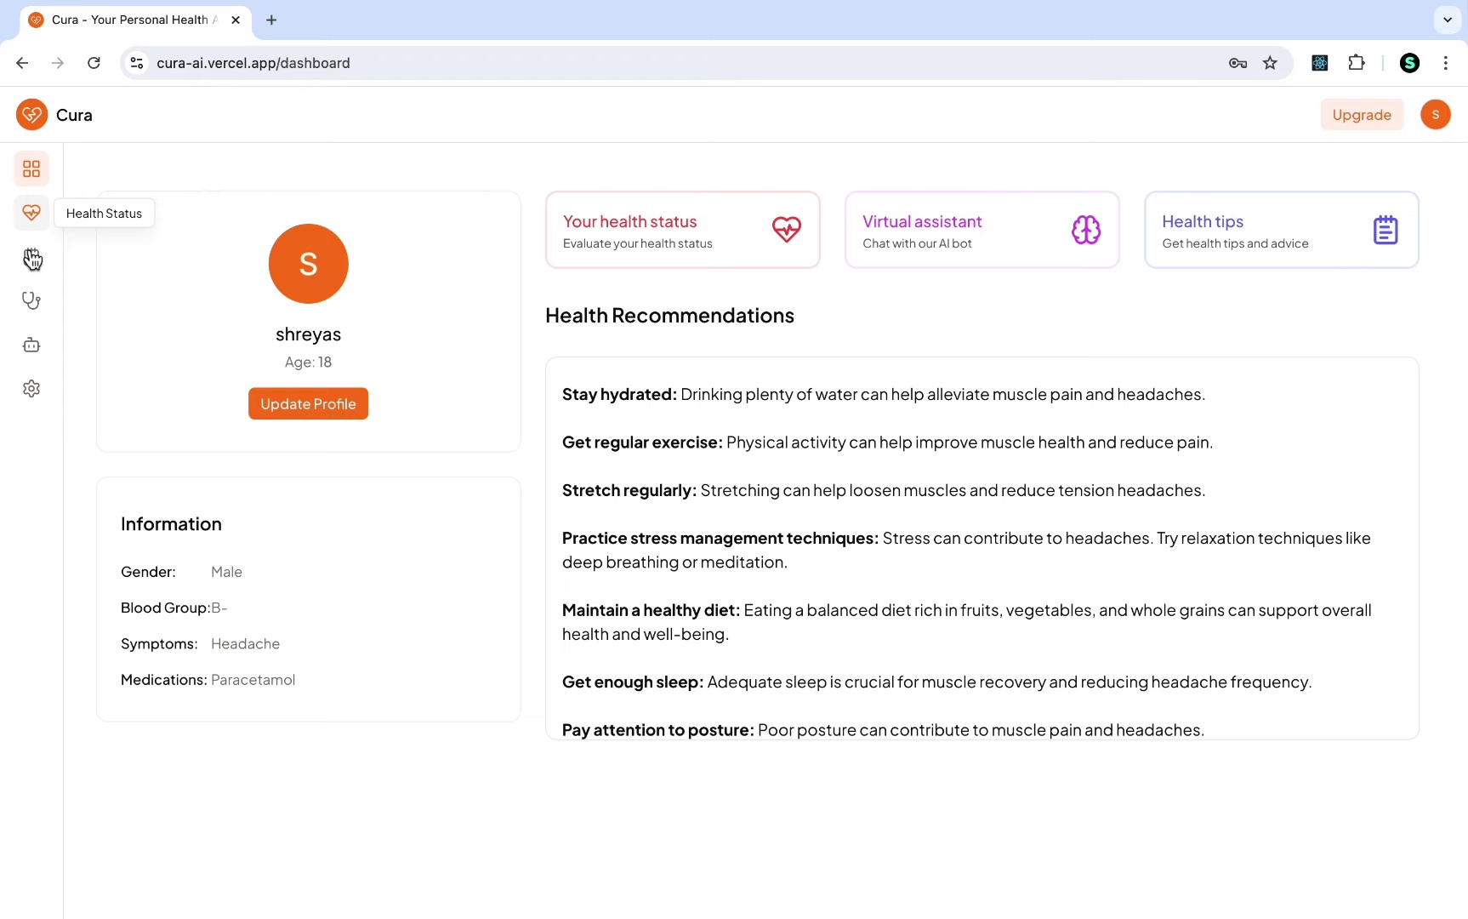Select the Cura Personal Health tab
1468x919 pixels.
pyautogui.click(x=136, y=20)
